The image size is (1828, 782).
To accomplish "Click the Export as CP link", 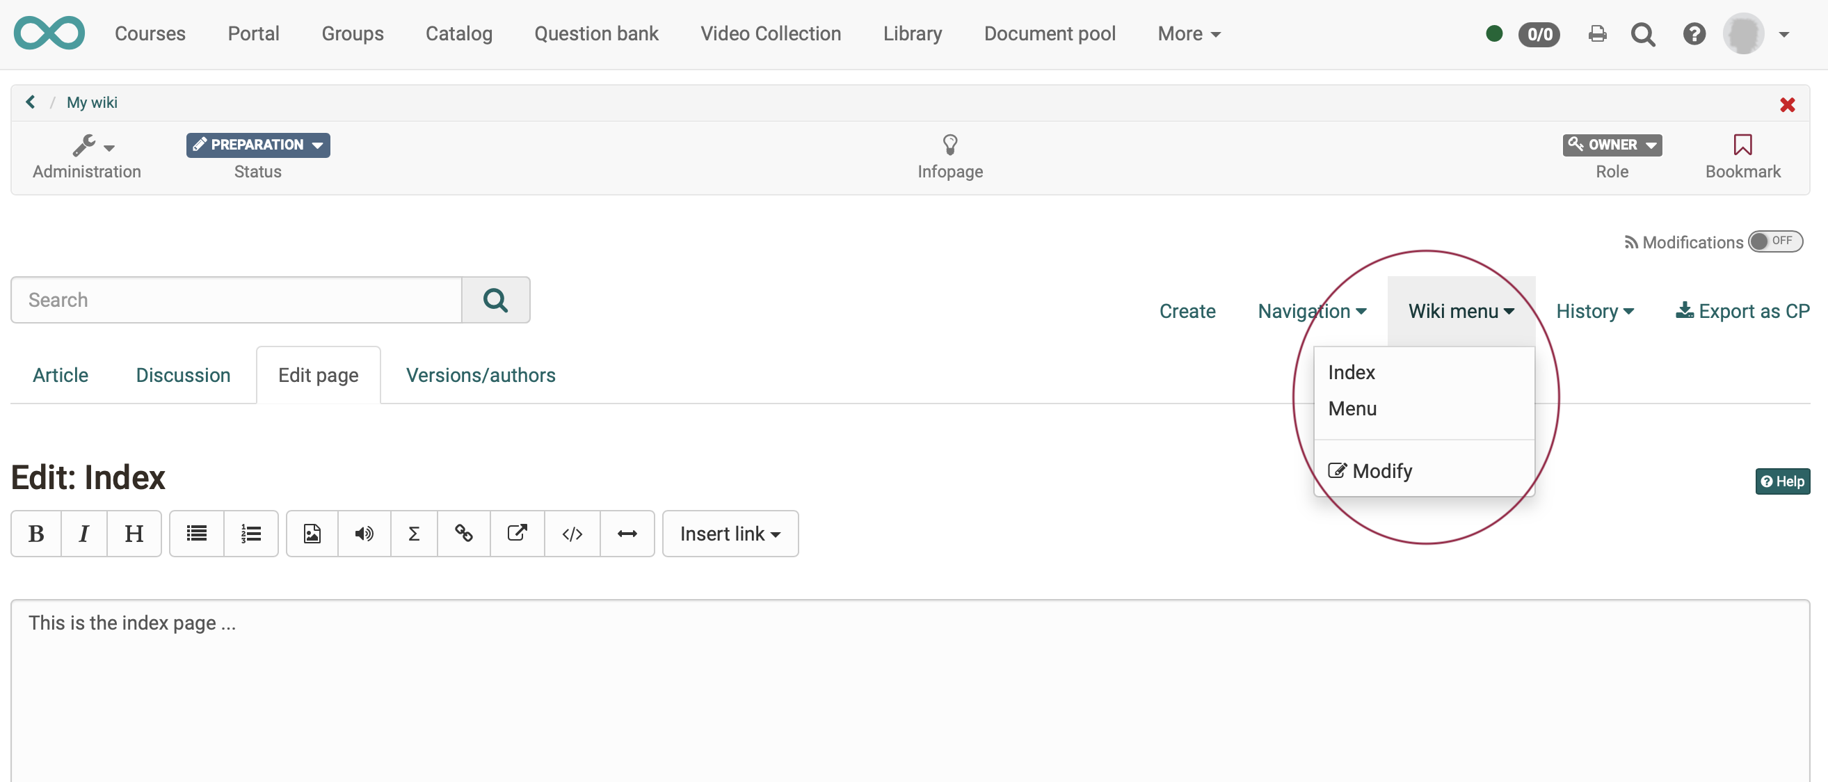I will 1742,311.
